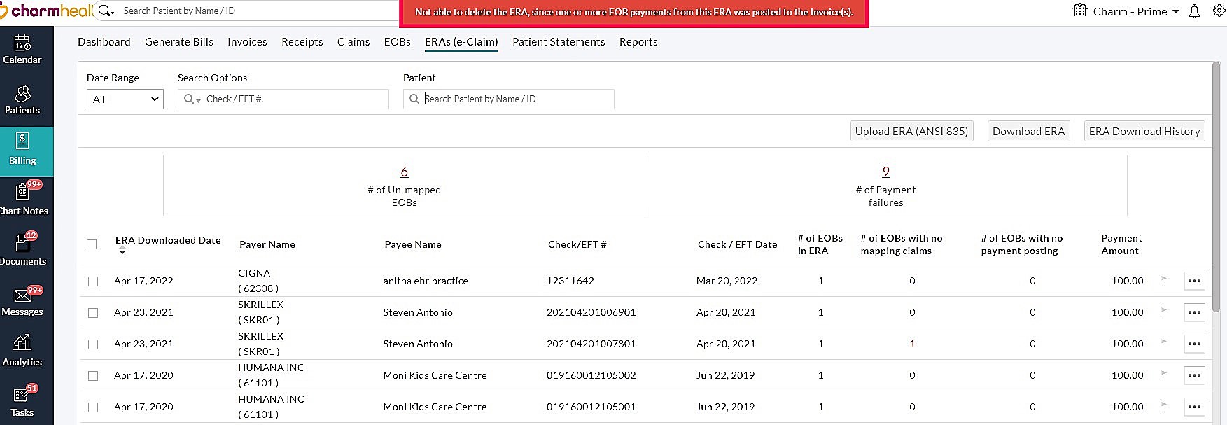Open the Date Range dropdown

[x=125, y=99]
